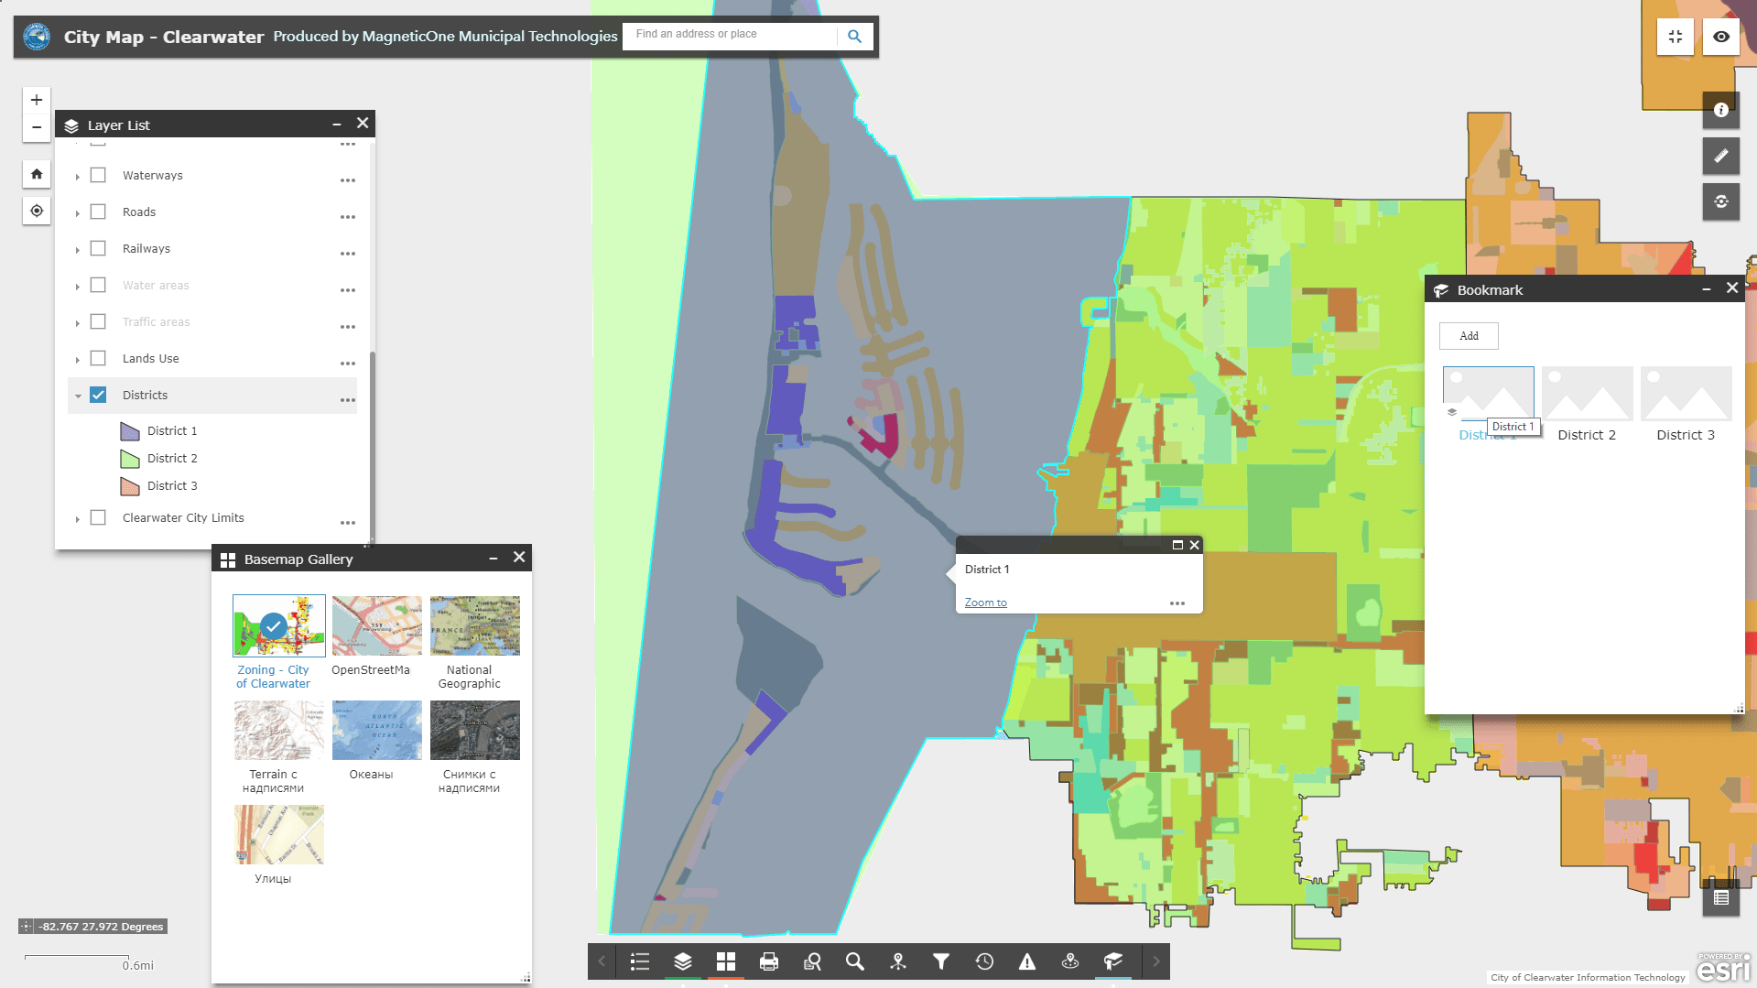Click Zoom to in the District 1 popup
This screenshot has height=988, width=1757.
click(985, 602)
